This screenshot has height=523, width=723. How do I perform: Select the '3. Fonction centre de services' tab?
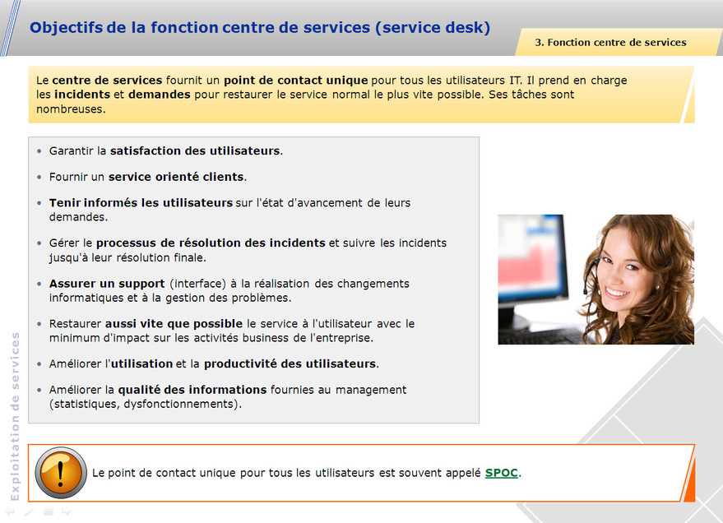(610, 43)
